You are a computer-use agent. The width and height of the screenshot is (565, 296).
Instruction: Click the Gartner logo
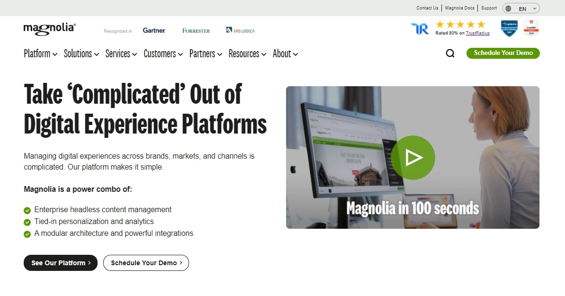[154, 31]
